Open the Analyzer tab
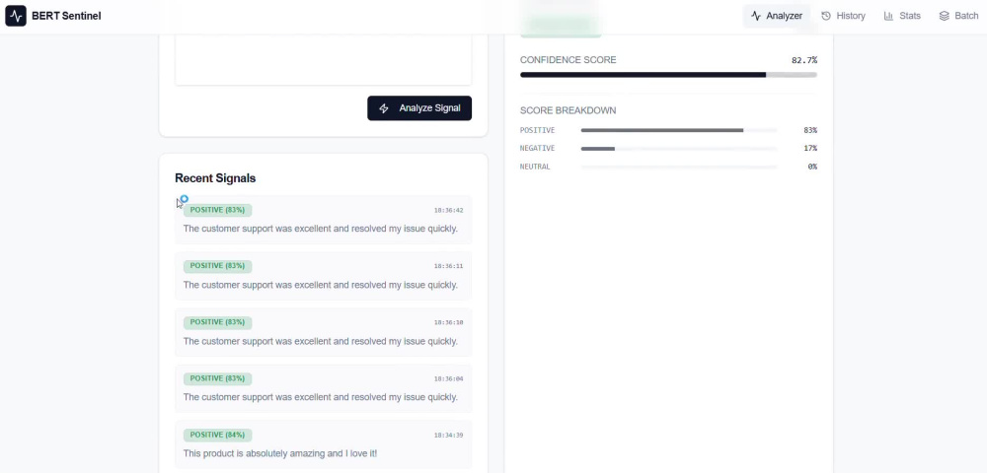Image resolution: width=987 pixels, height=473 pixels. coord(777,16)
